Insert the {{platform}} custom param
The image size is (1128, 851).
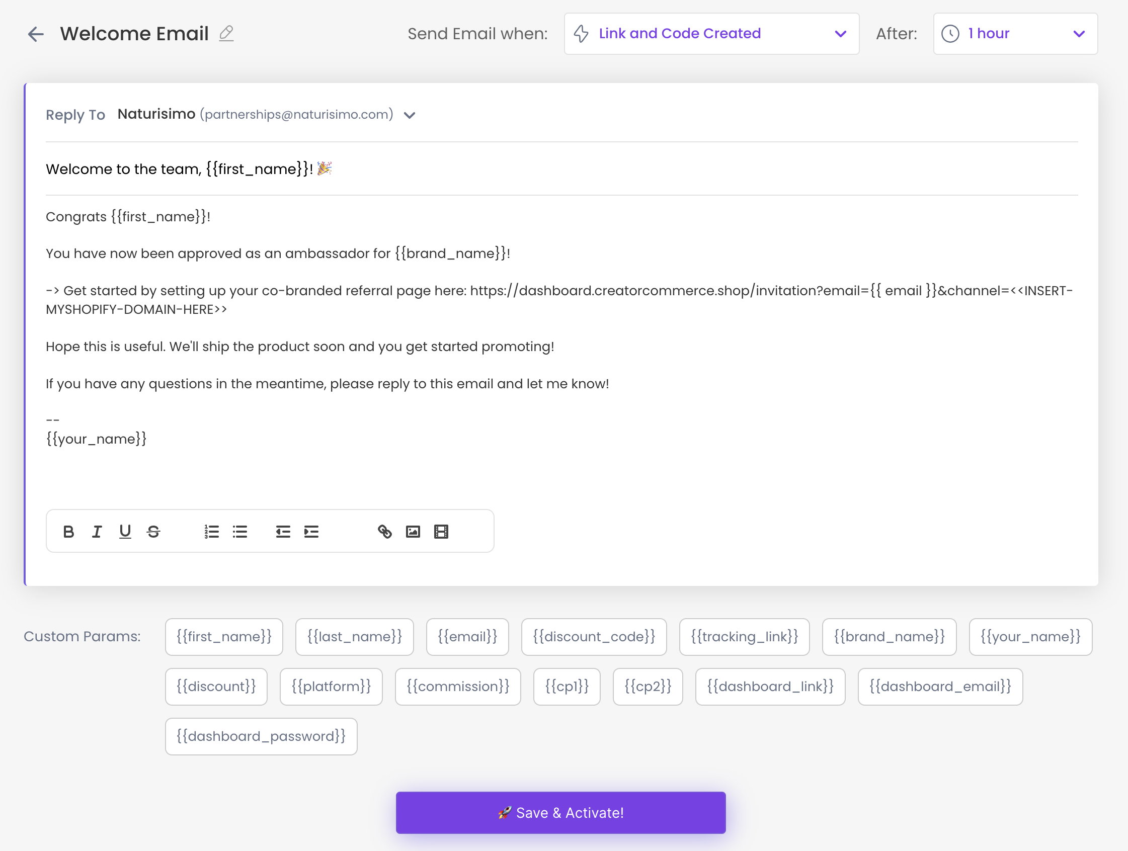(332, 687)
